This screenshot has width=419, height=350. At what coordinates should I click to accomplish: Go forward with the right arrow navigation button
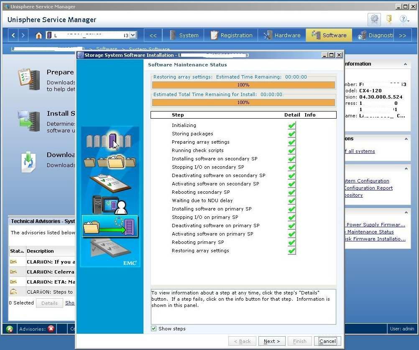[23, 35]
